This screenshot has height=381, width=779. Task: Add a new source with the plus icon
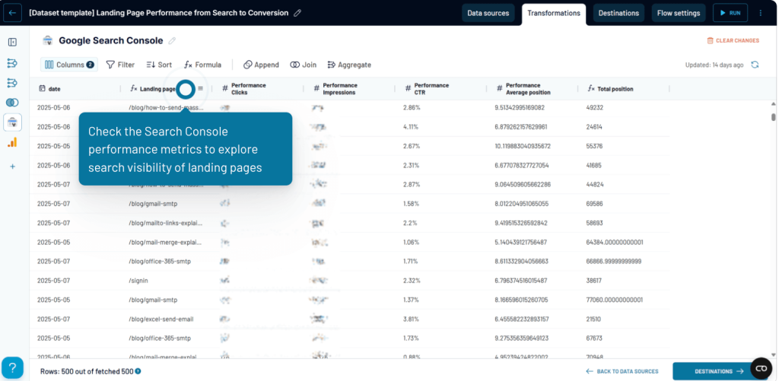click(x=12, y=167)
